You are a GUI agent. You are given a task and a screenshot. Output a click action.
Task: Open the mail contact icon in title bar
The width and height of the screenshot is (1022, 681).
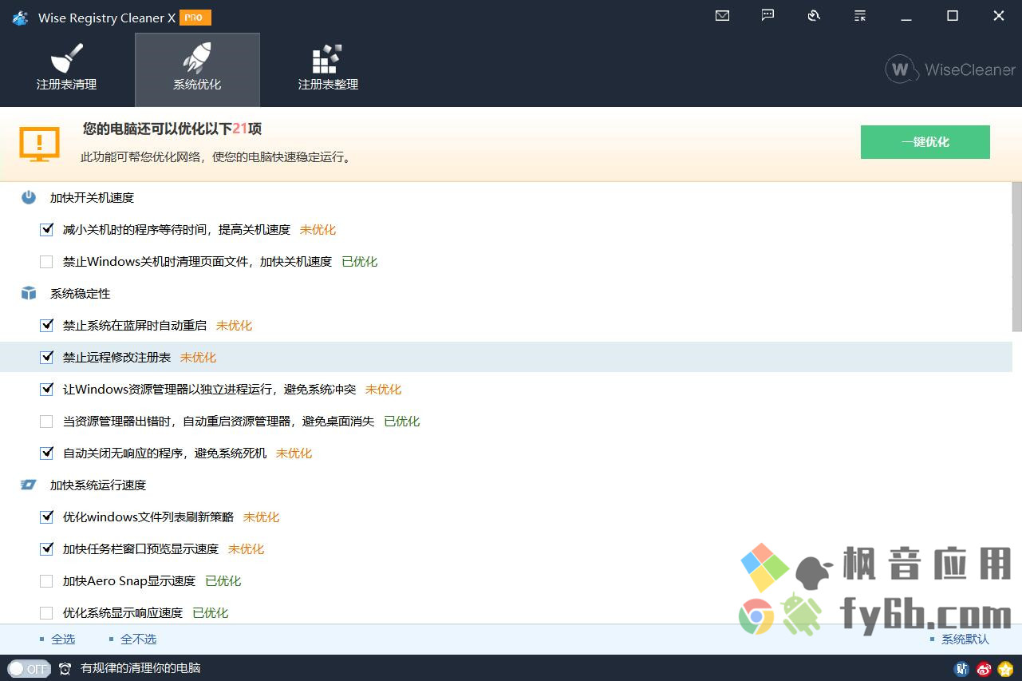click(x=722, y=16)
